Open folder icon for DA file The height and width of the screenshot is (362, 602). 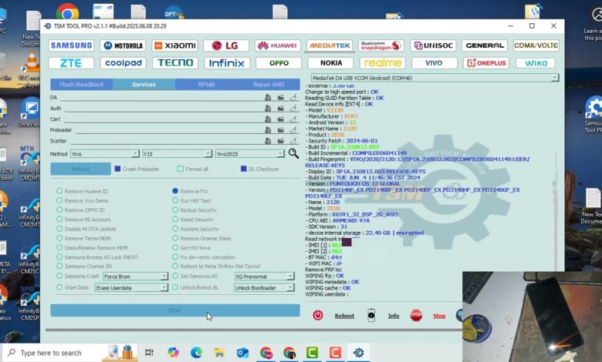coord(280,98)
